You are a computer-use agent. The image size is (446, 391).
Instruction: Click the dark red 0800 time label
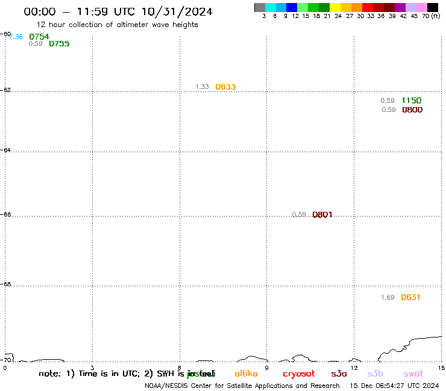click(x=412, y=109)
